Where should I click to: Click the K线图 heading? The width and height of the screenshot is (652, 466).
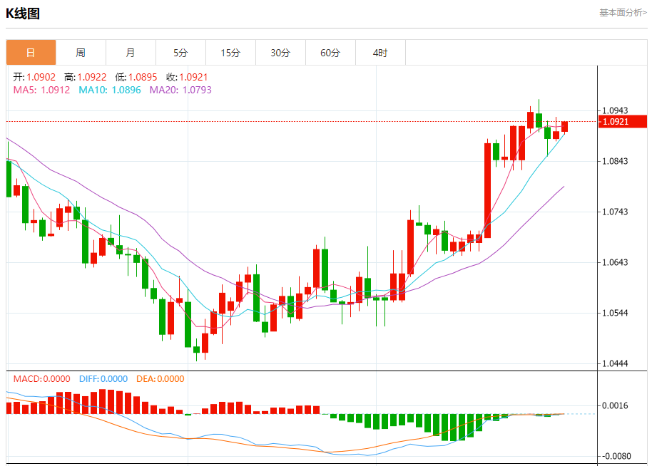tap(23, 14)
